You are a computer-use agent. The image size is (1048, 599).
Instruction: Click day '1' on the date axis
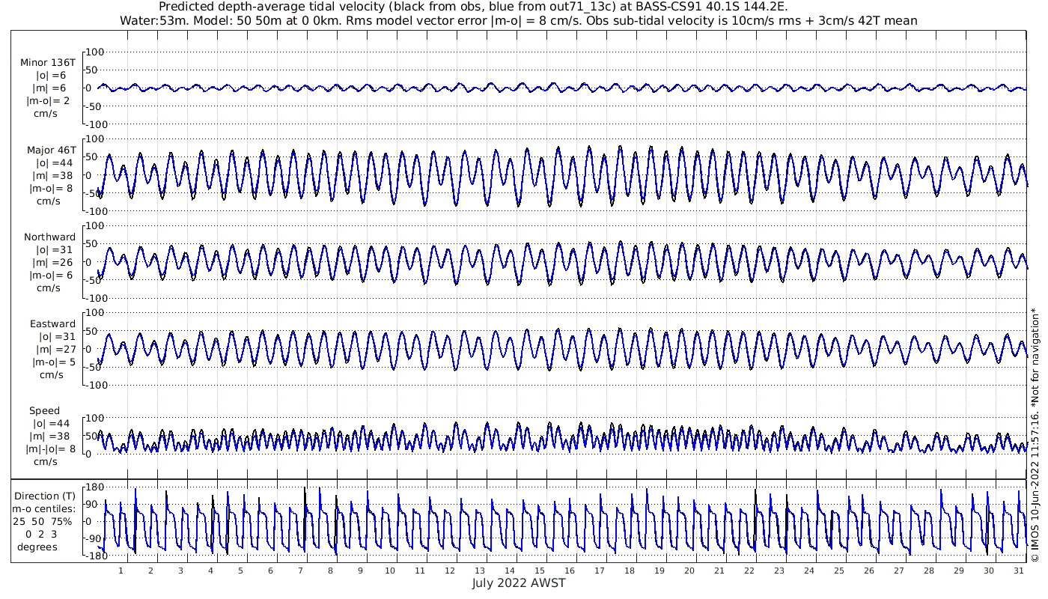click(121, 571)
